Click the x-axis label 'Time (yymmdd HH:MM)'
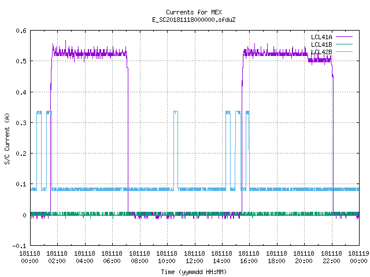The image size is (370, 277). tap(194, 272)
